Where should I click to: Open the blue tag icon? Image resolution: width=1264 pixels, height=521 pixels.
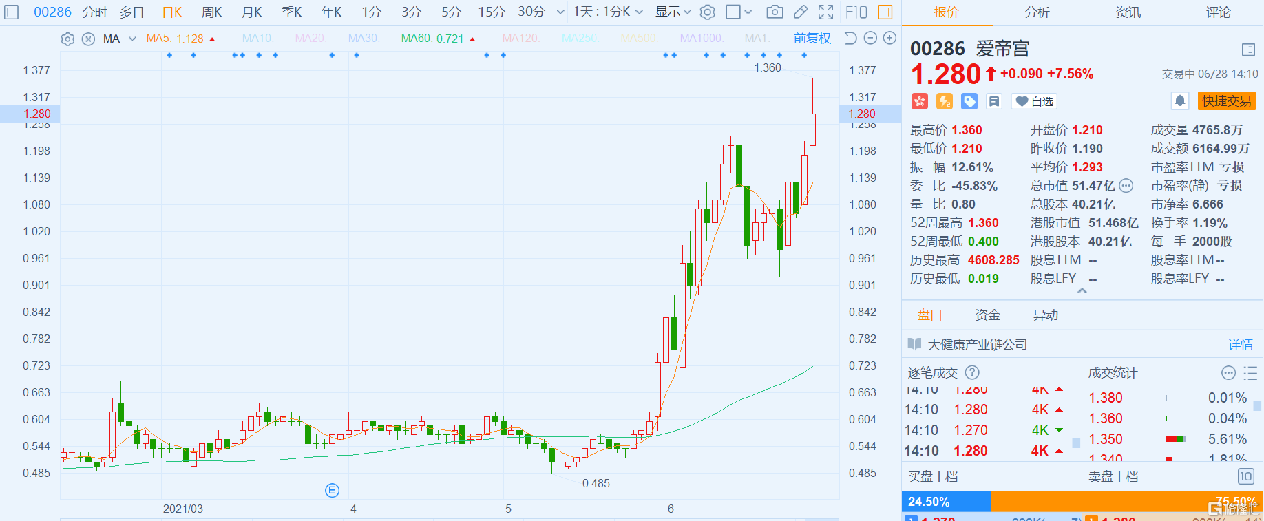pyautogui.click(x=969, y=102)
